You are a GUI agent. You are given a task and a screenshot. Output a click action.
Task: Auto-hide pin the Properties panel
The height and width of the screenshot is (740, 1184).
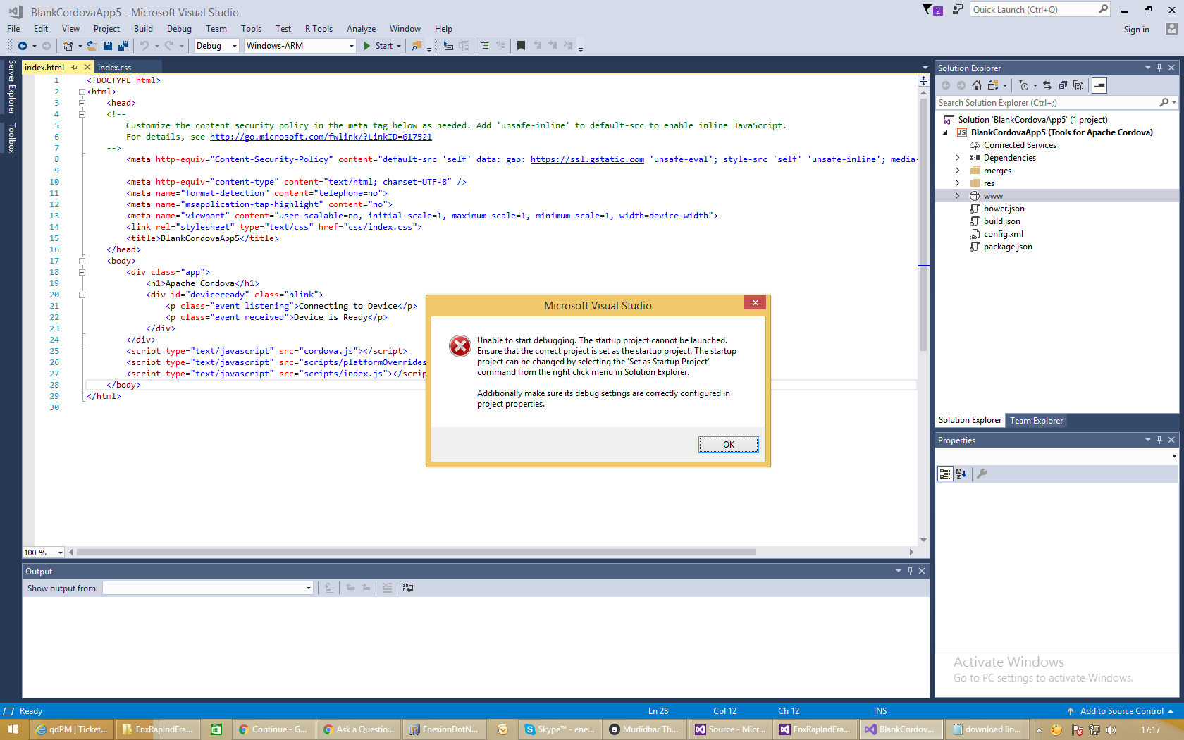coord(1159,440)
